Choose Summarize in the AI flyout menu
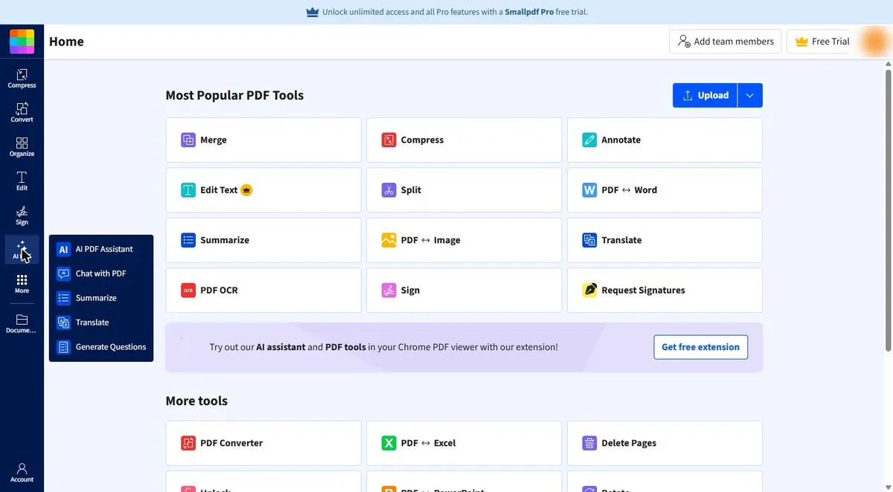The image size is (893, 492). pos(101,298)
